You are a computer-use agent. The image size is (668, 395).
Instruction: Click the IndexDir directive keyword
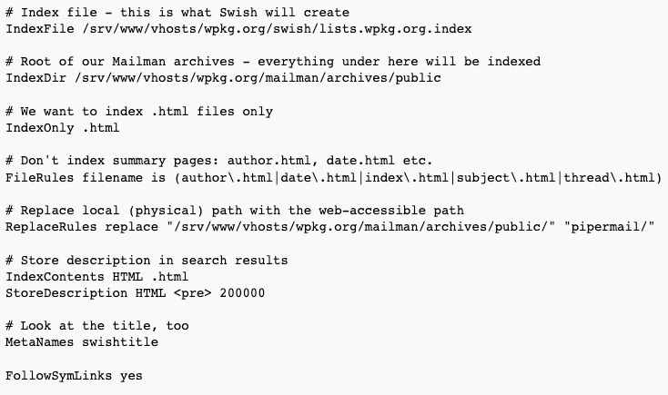35,78
